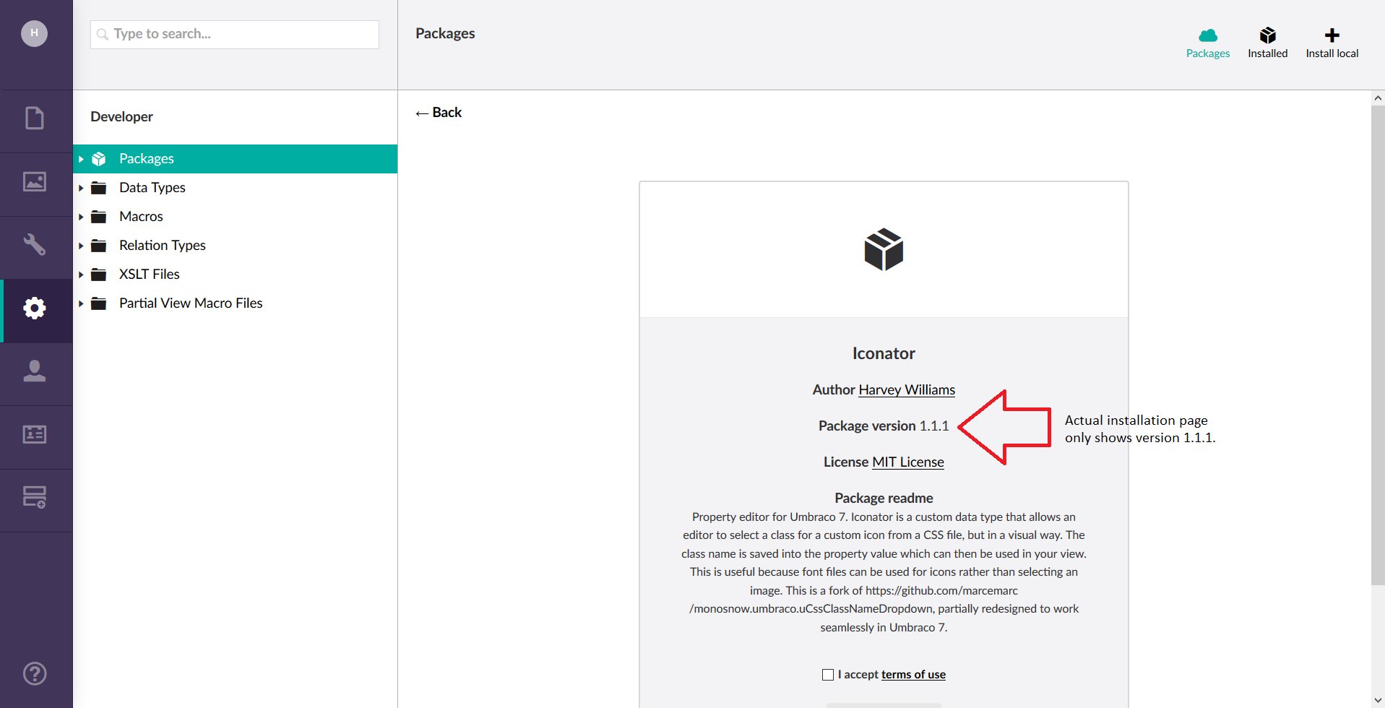Open the Developer gear section

pyautogui.click(x=35, y=308)
